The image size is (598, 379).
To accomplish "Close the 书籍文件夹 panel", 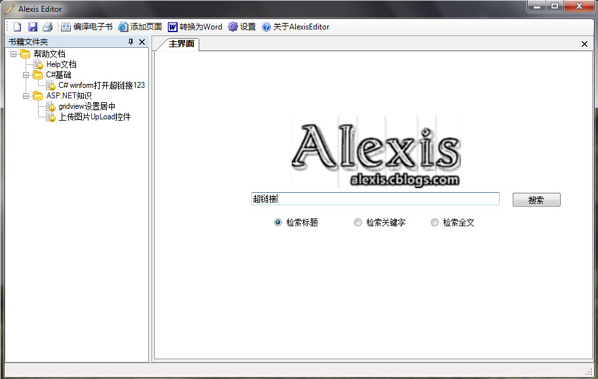I will point(142,41).
